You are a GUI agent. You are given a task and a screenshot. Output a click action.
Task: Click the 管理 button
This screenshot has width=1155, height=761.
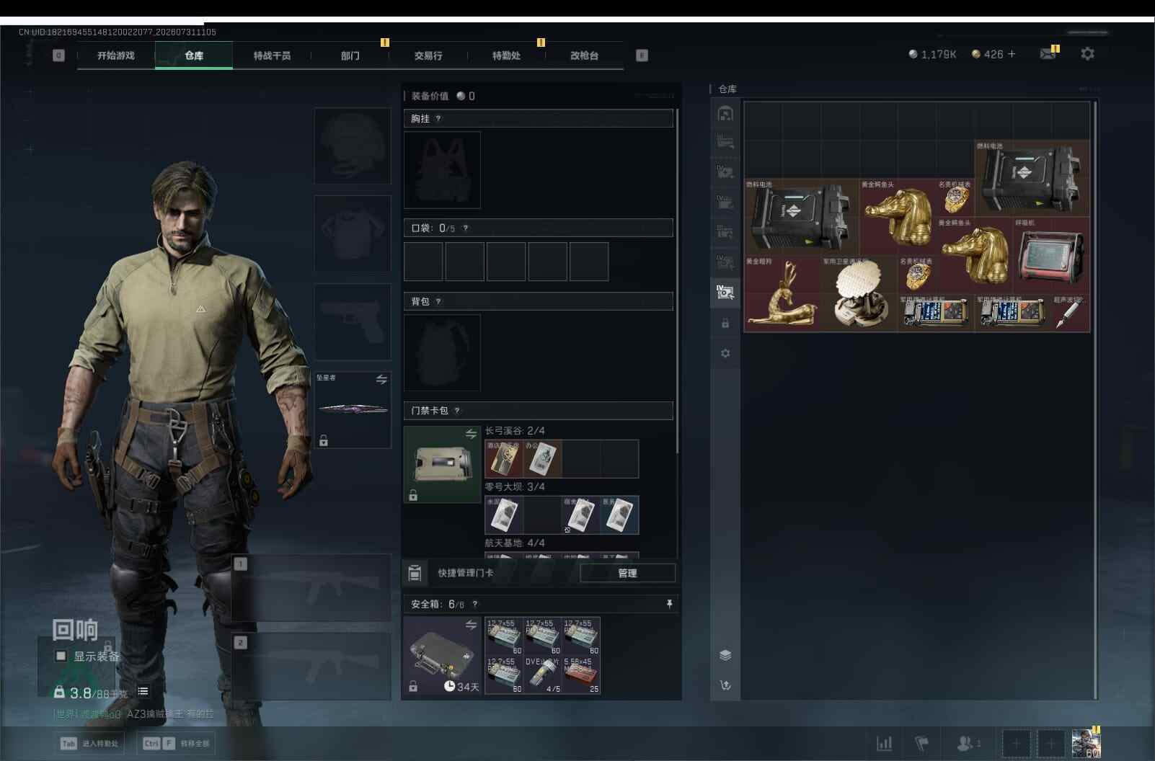coord(627,573)
